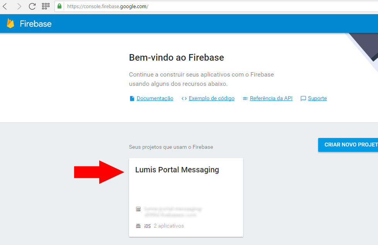The height and width of the screenshot is (245, 378).
Task: Open the Documentação link
Action: [x=155, y=98]
